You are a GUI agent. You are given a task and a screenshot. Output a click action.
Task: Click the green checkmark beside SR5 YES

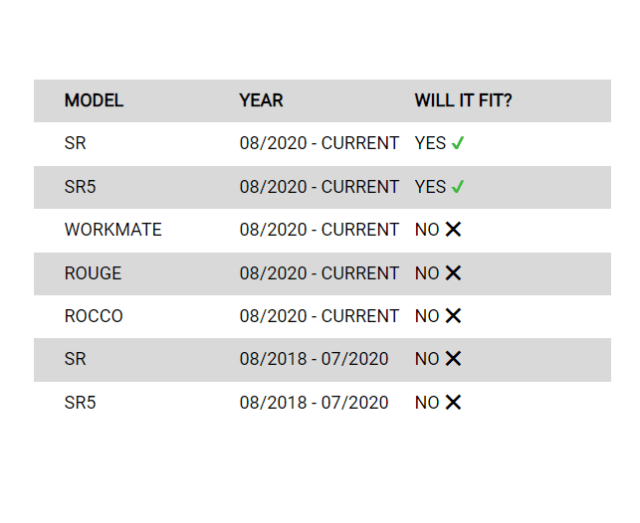(458, 187)
